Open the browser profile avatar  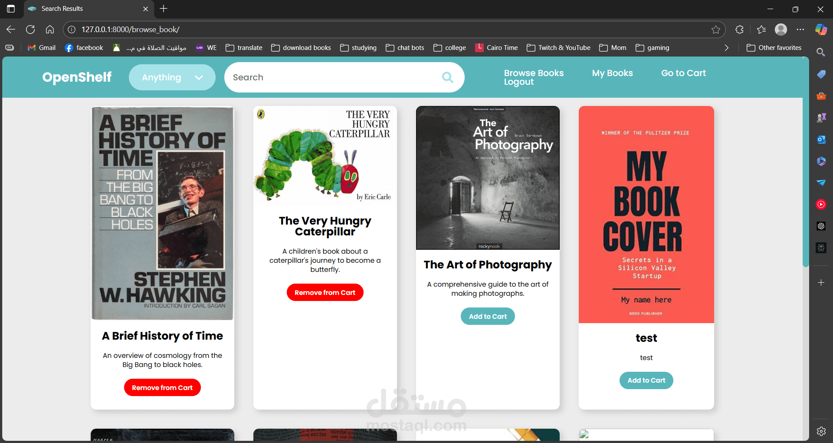click(781, 30)
